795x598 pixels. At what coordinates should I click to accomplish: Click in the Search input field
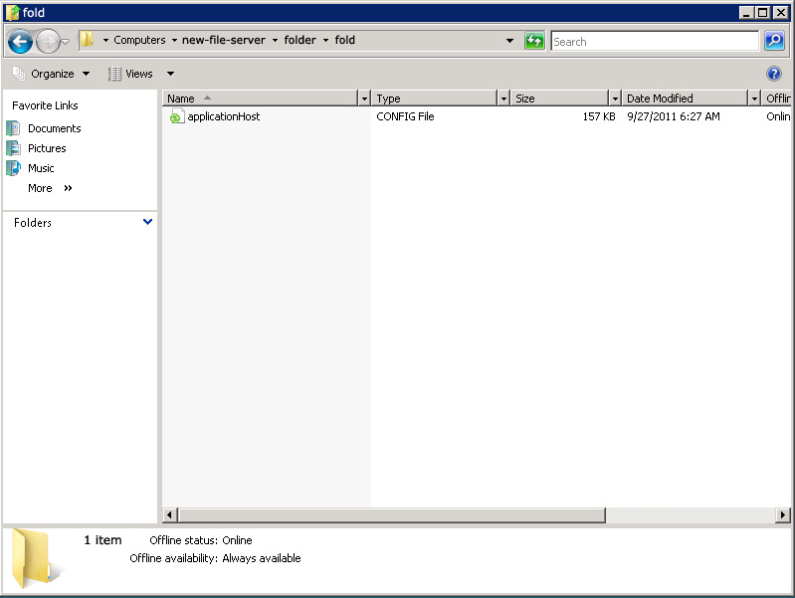[655, 41]
